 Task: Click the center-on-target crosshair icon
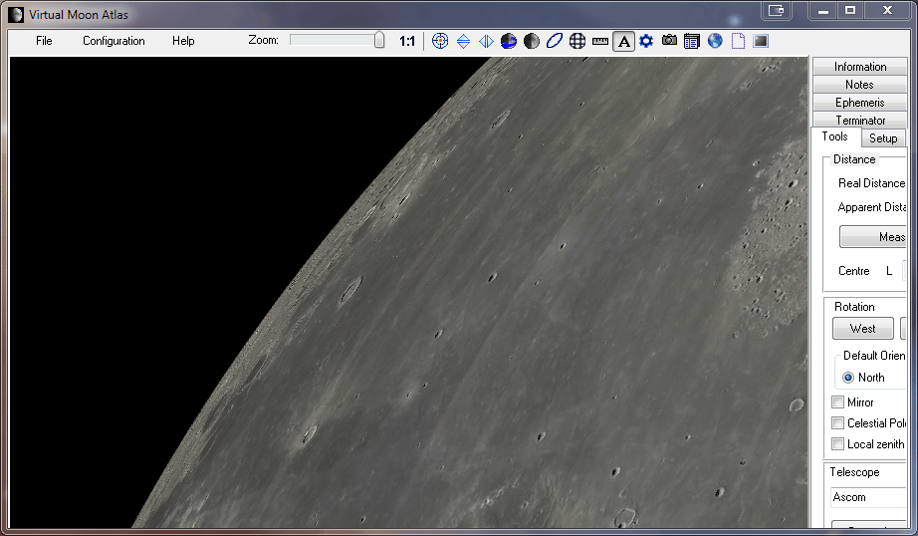point(440,41)
